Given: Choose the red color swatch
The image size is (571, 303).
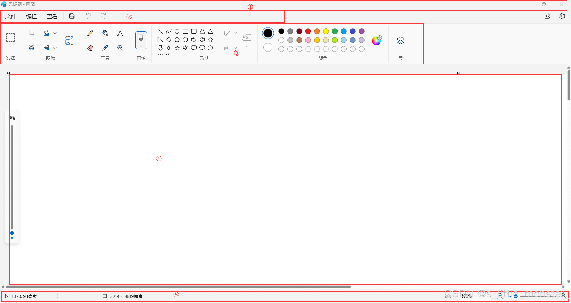Looking at the screenshot, I should pos(308,31).
